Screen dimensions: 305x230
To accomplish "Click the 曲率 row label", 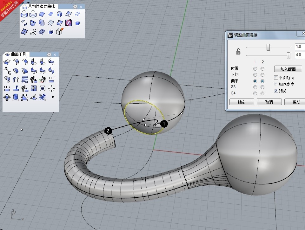I will pyautogui.click(x=235, y=81).
